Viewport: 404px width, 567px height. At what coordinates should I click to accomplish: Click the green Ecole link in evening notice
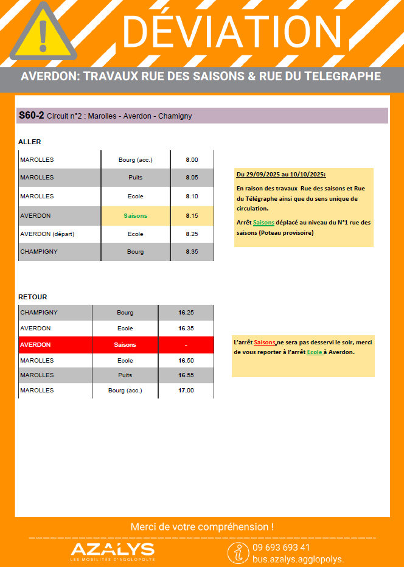click(314, 352)
